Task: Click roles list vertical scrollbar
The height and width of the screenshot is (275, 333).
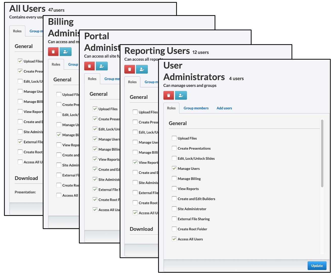Action: coord(322,153)
